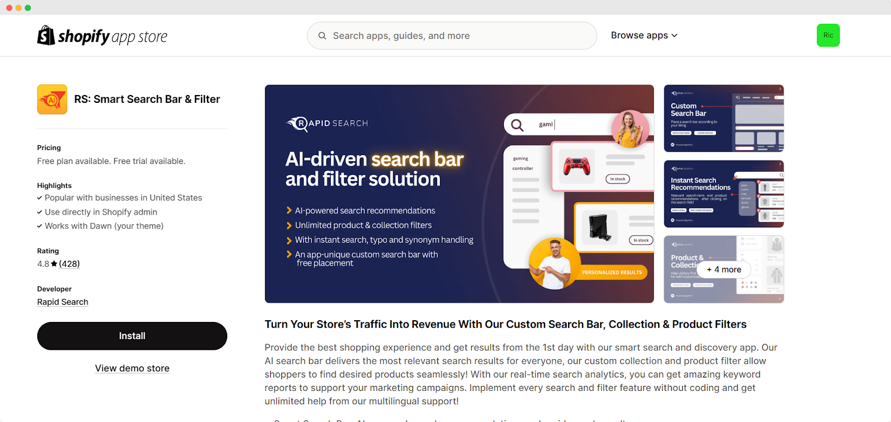This screenshot has width=891, height=422.
Task: Click the Rapid Search logo in banner
Action: point(327,123)
